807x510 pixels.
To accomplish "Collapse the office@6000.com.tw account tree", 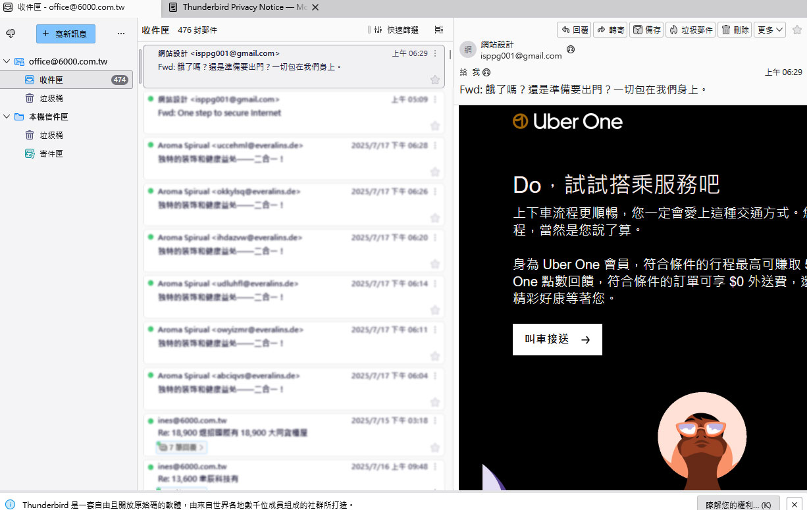I will point(7,61).
